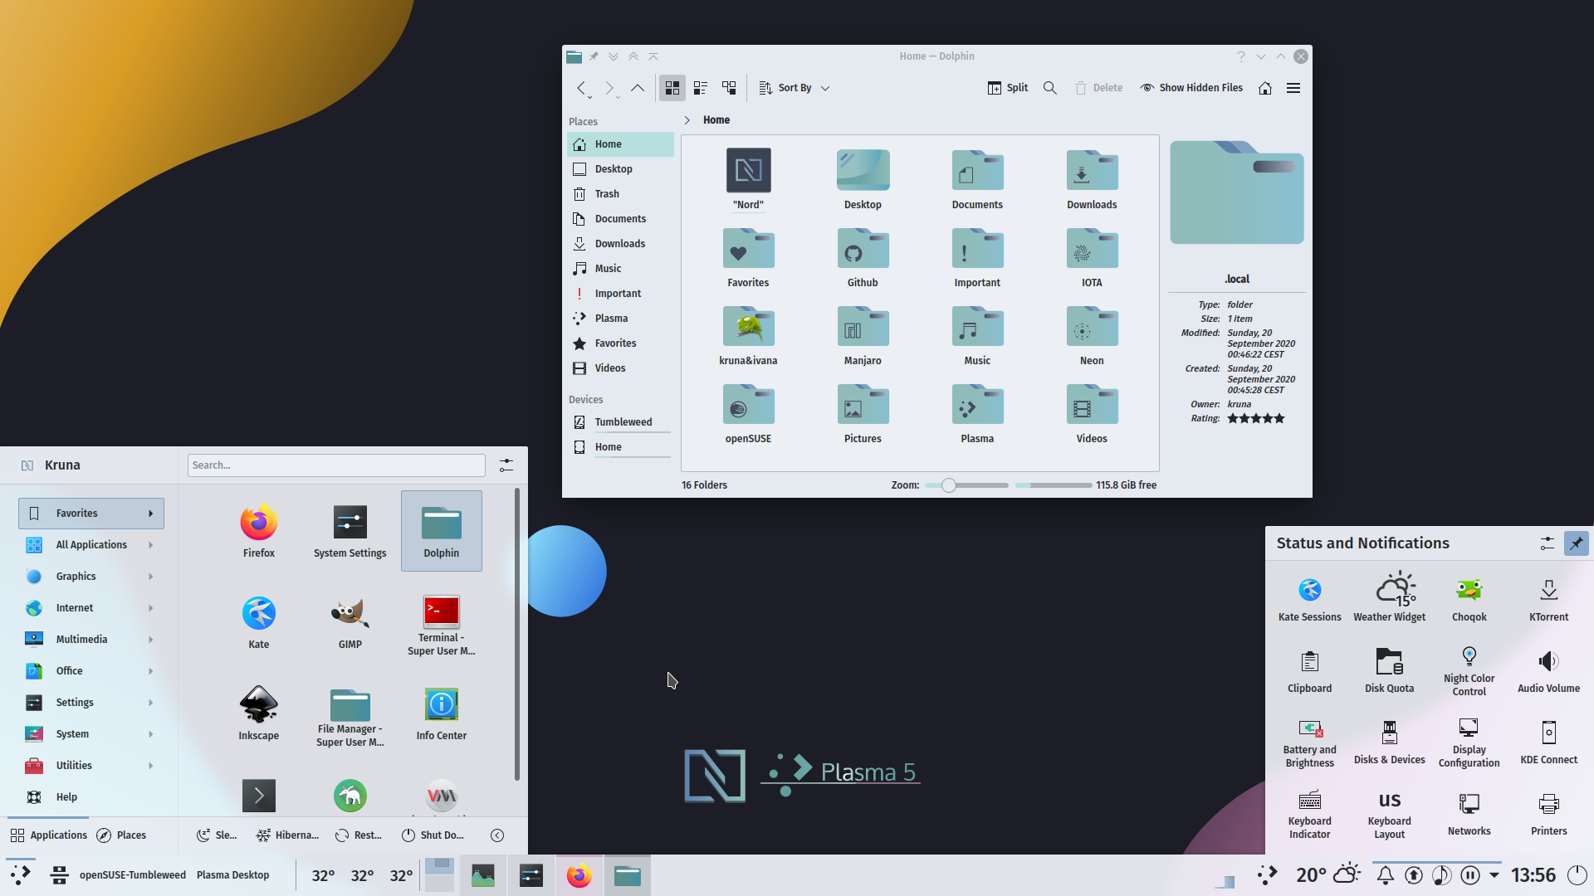Open the Weather Widget entry
The width and height of the screenshot is (1594, 896).
click(x=1389, y=597)
